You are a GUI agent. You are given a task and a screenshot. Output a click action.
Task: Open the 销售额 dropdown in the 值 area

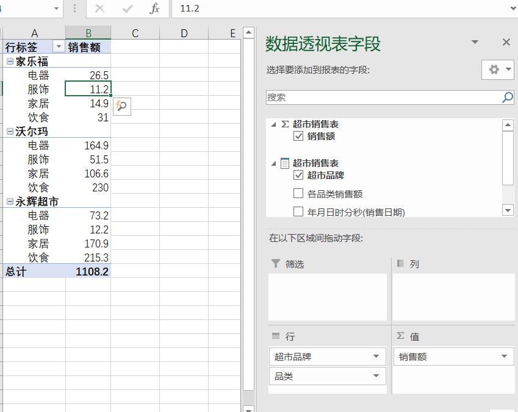tap(503, 356)
